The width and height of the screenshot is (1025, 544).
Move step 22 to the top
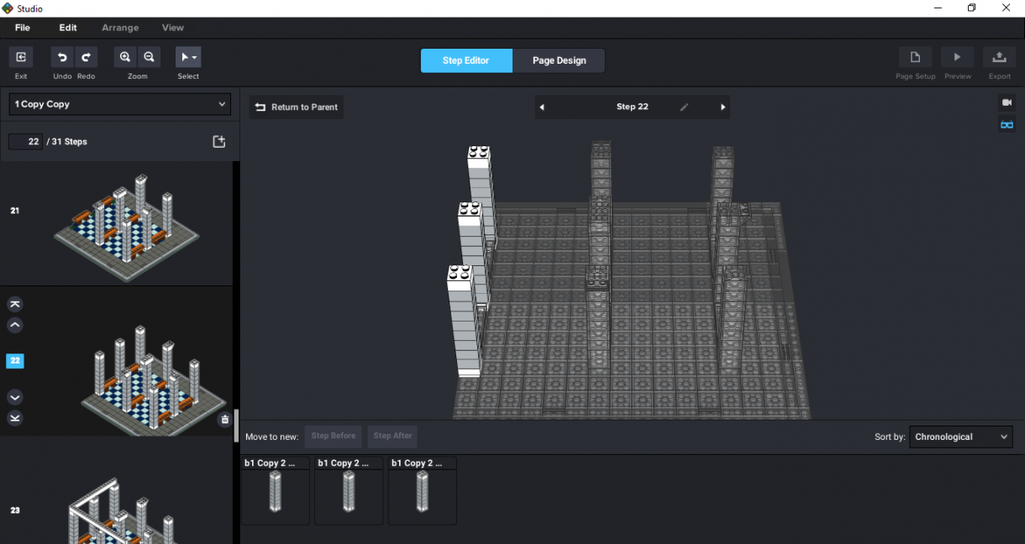[x=15, y=304]
